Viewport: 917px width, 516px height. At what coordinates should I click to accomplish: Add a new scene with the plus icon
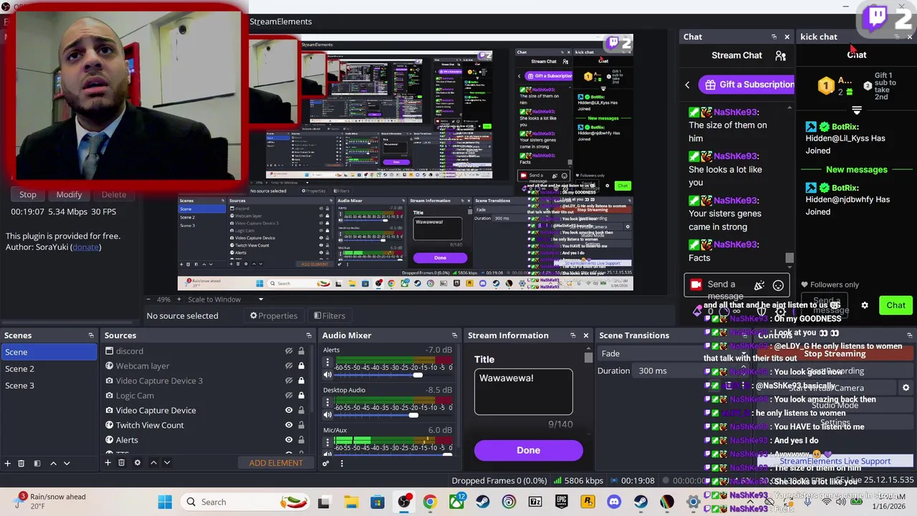pyautogui.click(x=7, y=463)
